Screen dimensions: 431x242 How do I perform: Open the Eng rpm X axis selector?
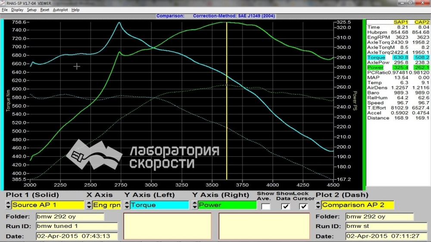click(106, 205)
